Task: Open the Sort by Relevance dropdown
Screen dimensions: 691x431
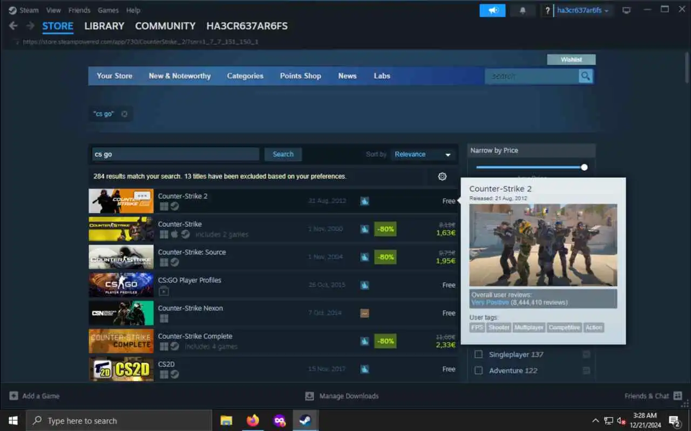Action: (x=422, y=154)
